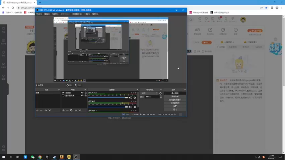Click the Douyu page search icon
This screenshot has height=160, width=285.
191,20
